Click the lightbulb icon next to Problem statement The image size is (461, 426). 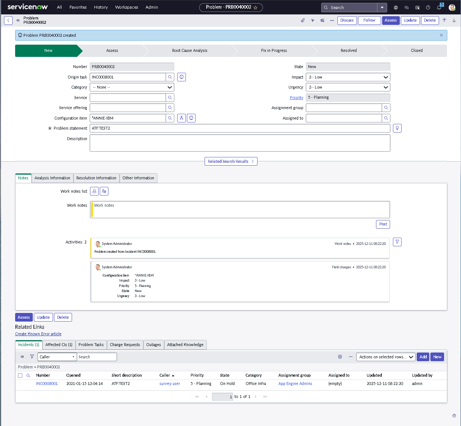tap(397, 128)
